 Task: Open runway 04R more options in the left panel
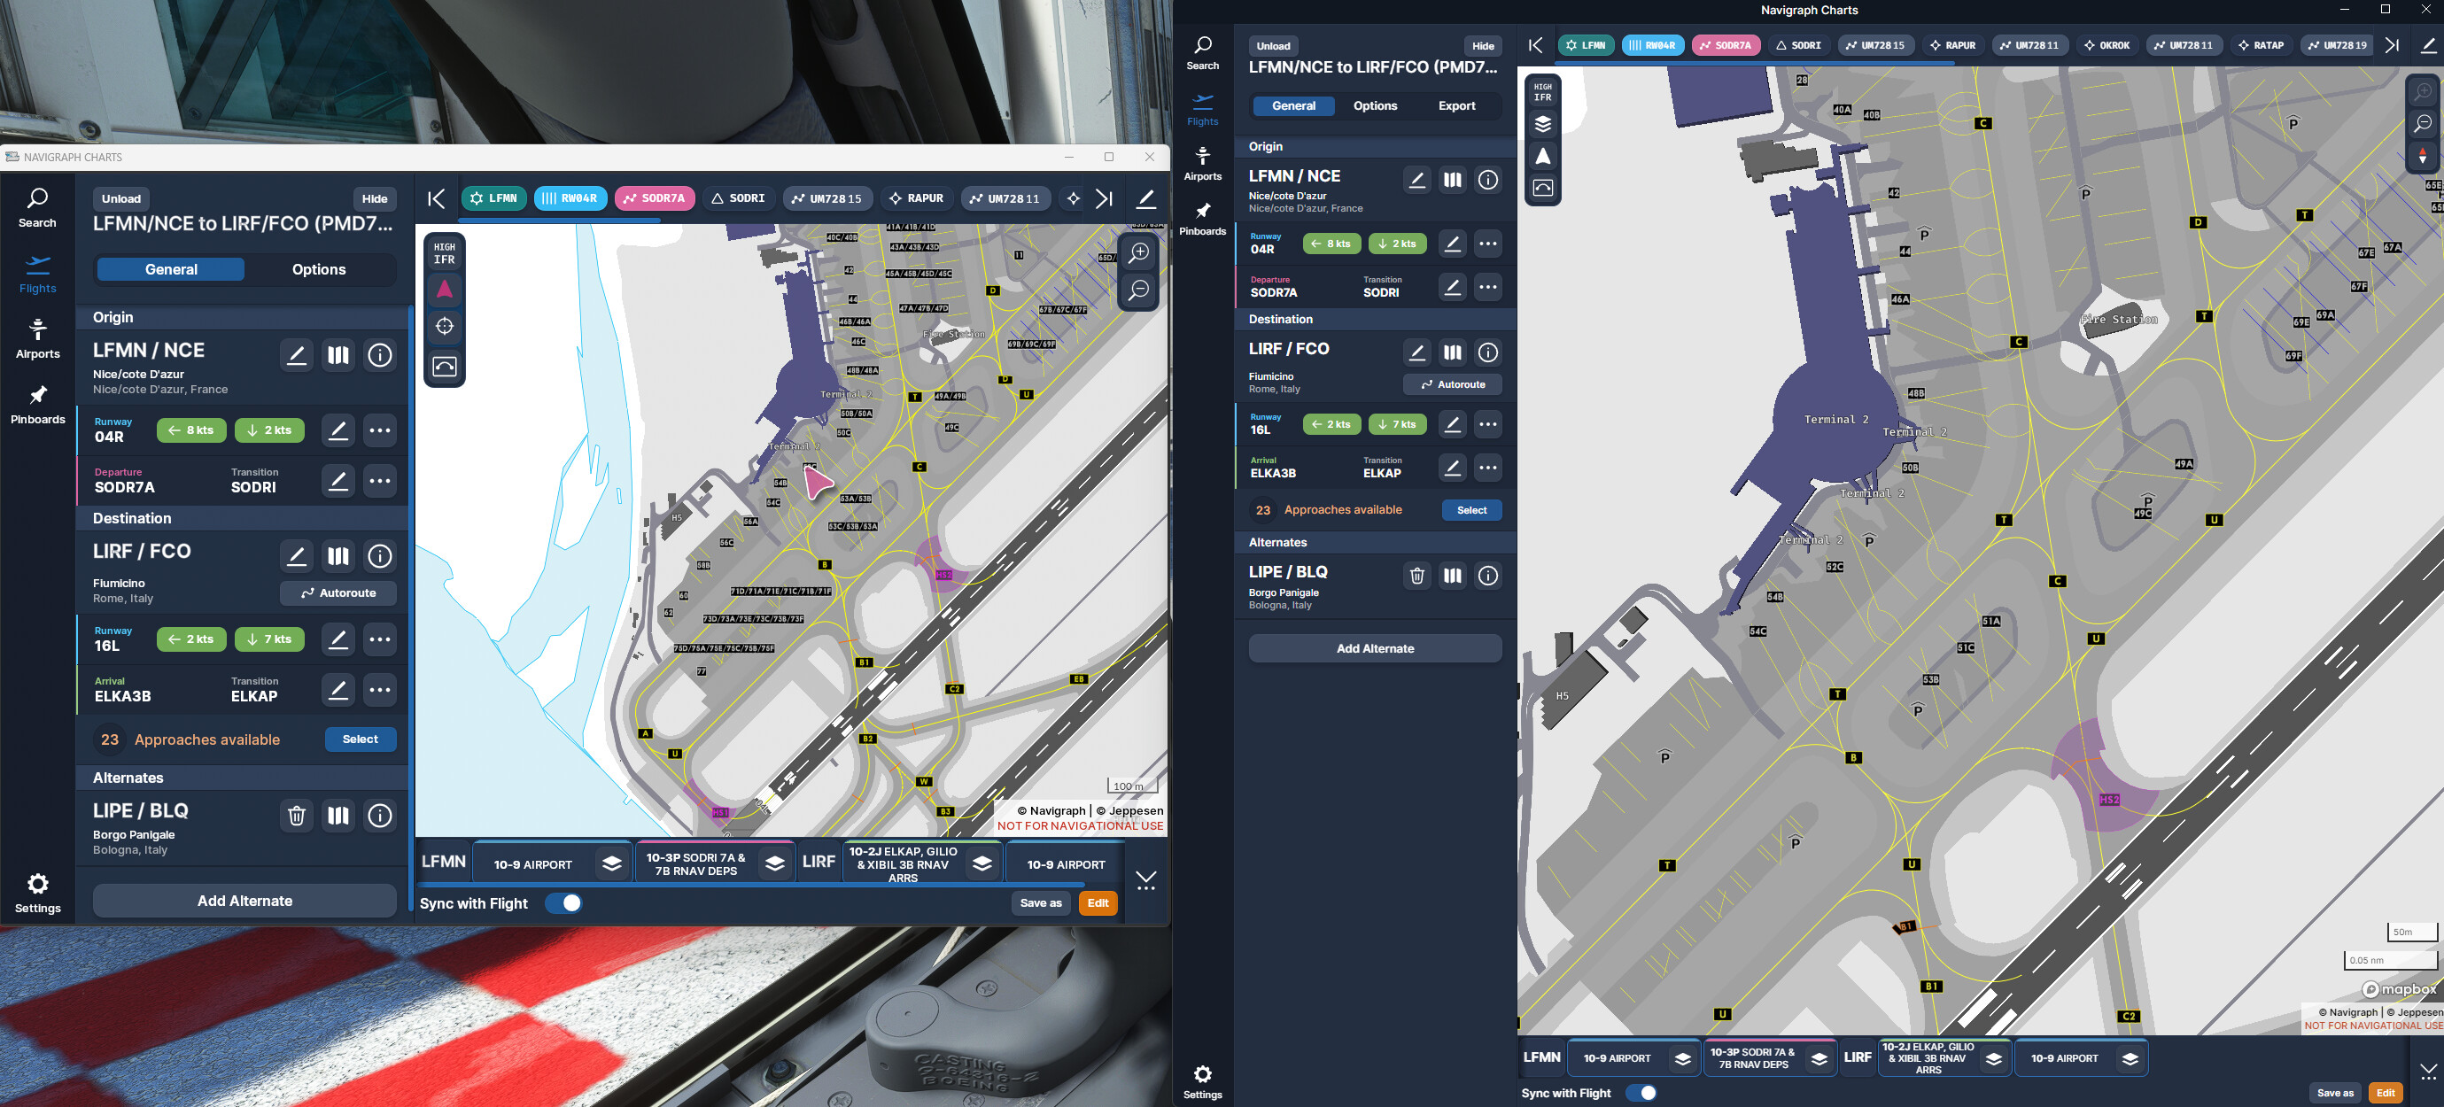point(379,430)
